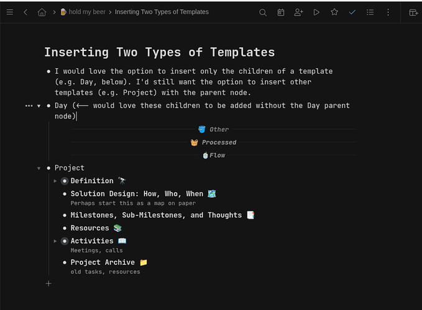Viewport: 422px width, 310px height.
Task: Open the side panel layout icon
Action: pos(413,12)
